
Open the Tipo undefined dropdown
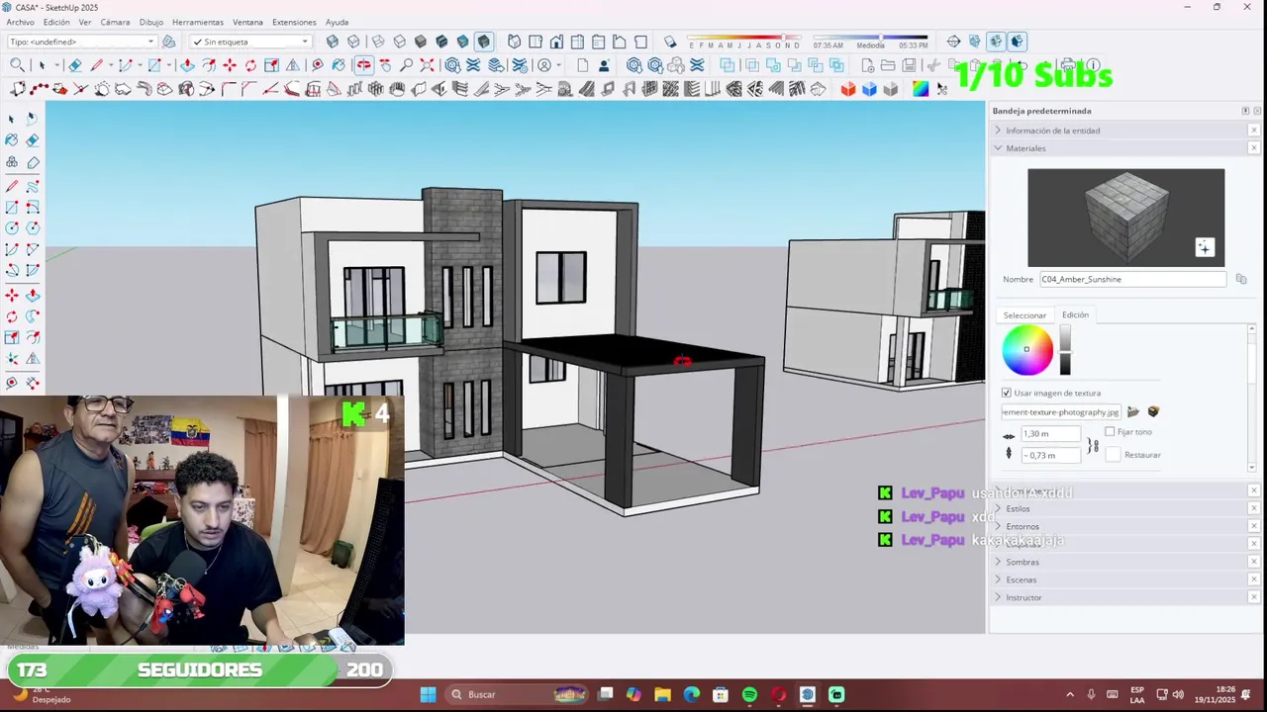[x=82, y=42]
